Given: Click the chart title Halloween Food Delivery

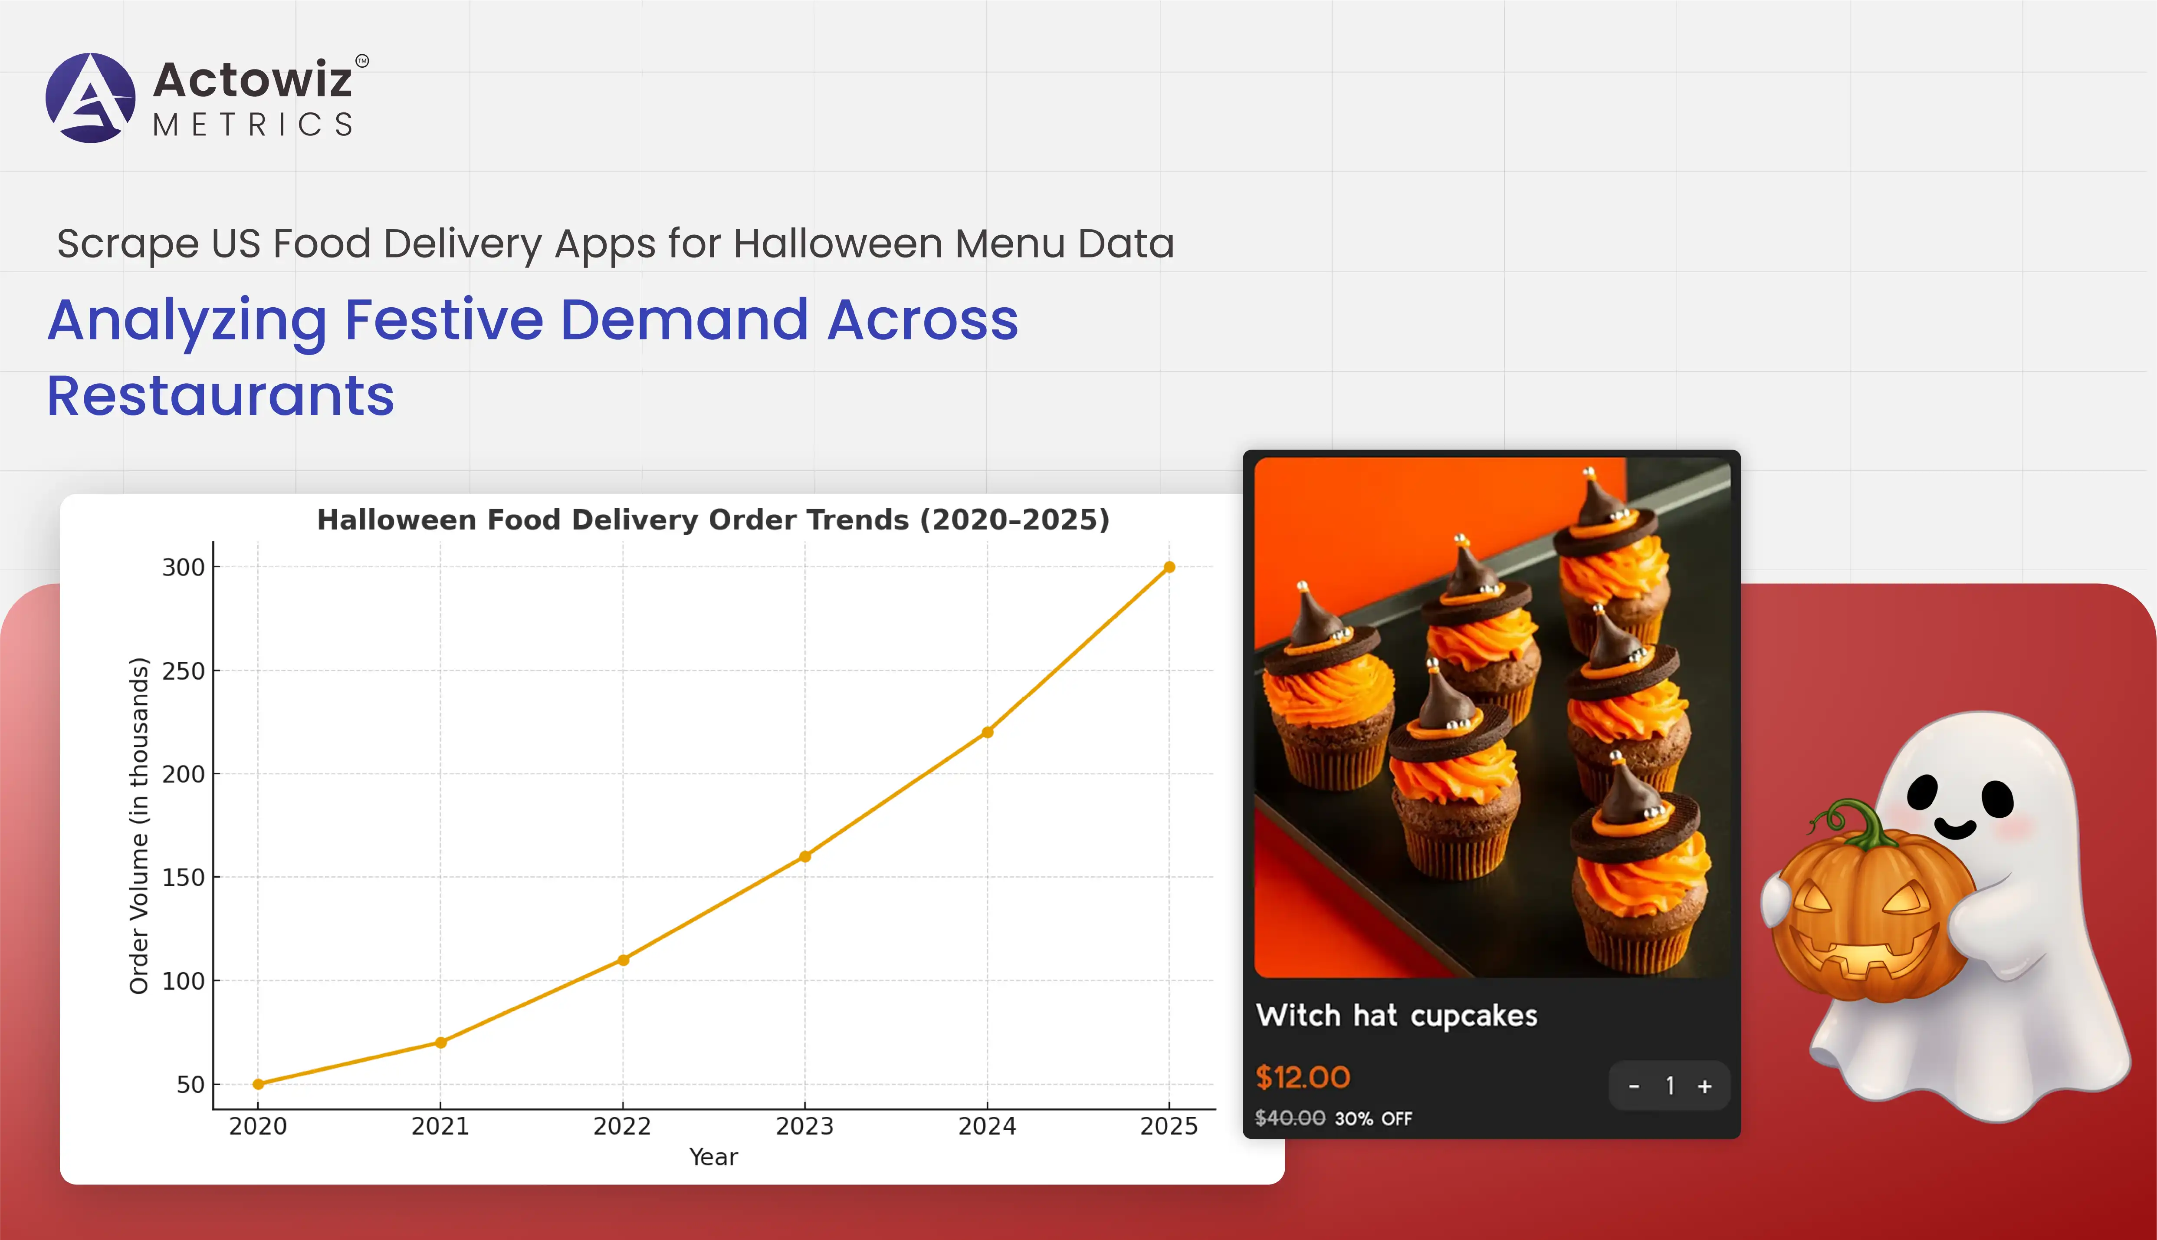Looking at the screenshot, I should pyautogui.click(x=713, y=520).
